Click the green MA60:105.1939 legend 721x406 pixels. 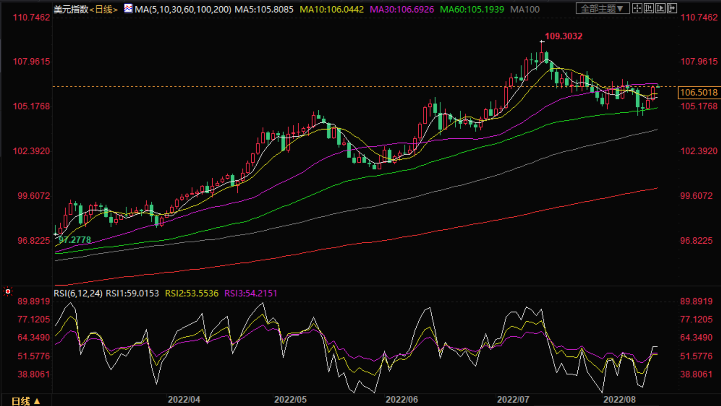[x=472, y=9]
